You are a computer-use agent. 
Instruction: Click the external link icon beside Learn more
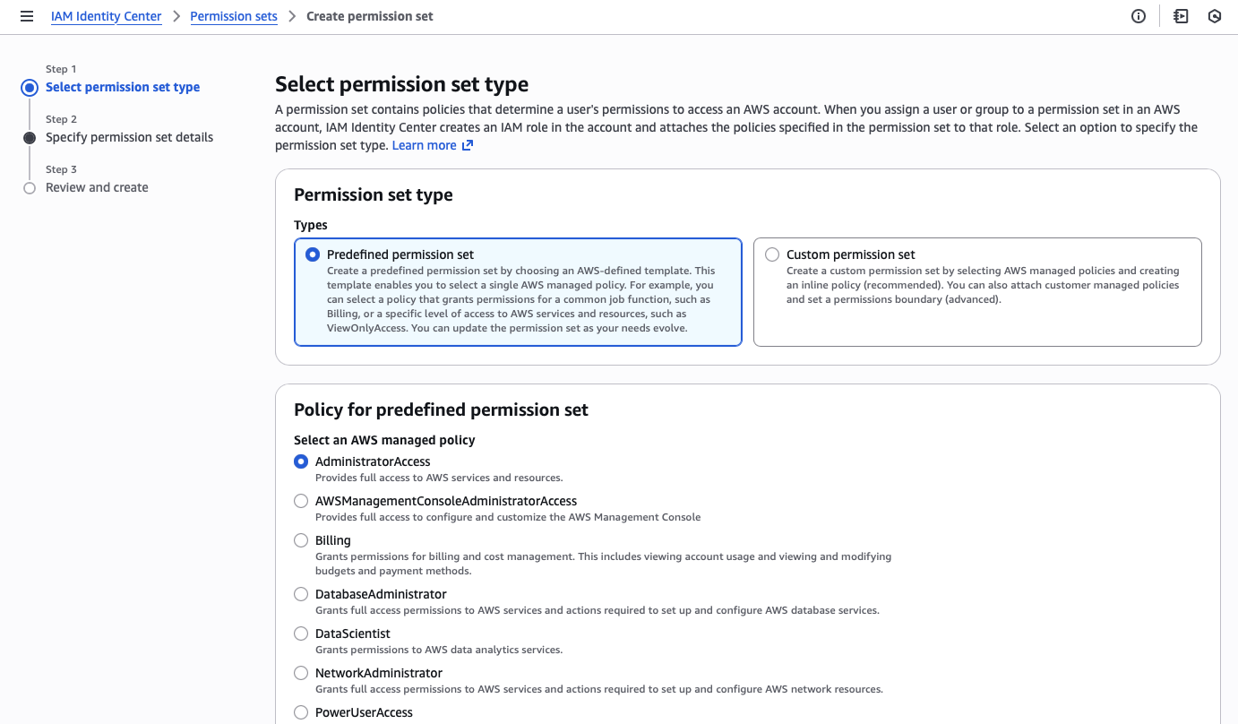pyautogui.click(x=467, y=144)
